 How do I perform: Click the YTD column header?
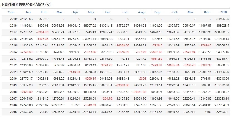pos(224,12)
